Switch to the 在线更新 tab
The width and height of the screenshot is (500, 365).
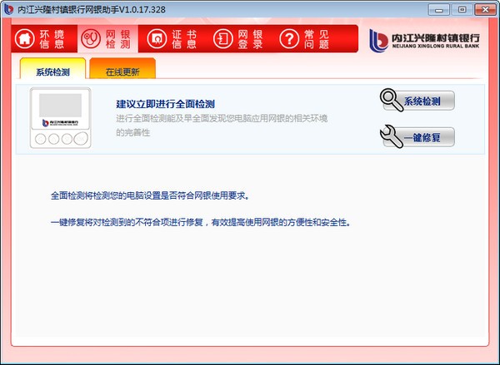(122, 68)
